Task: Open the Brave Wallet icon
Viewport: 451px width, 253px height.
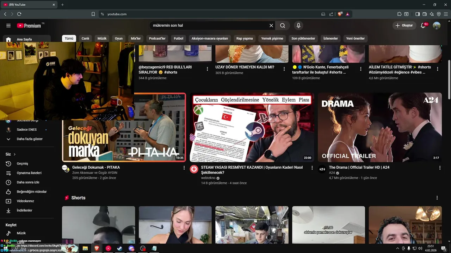Action: tap(425, 14)
